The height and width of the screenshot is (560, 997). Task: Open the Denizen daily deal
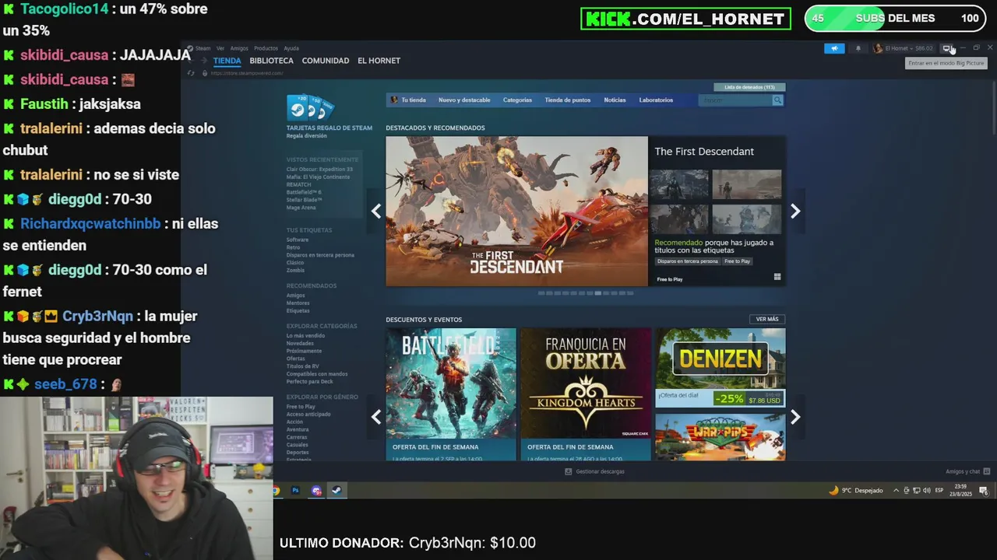point(720,368)
